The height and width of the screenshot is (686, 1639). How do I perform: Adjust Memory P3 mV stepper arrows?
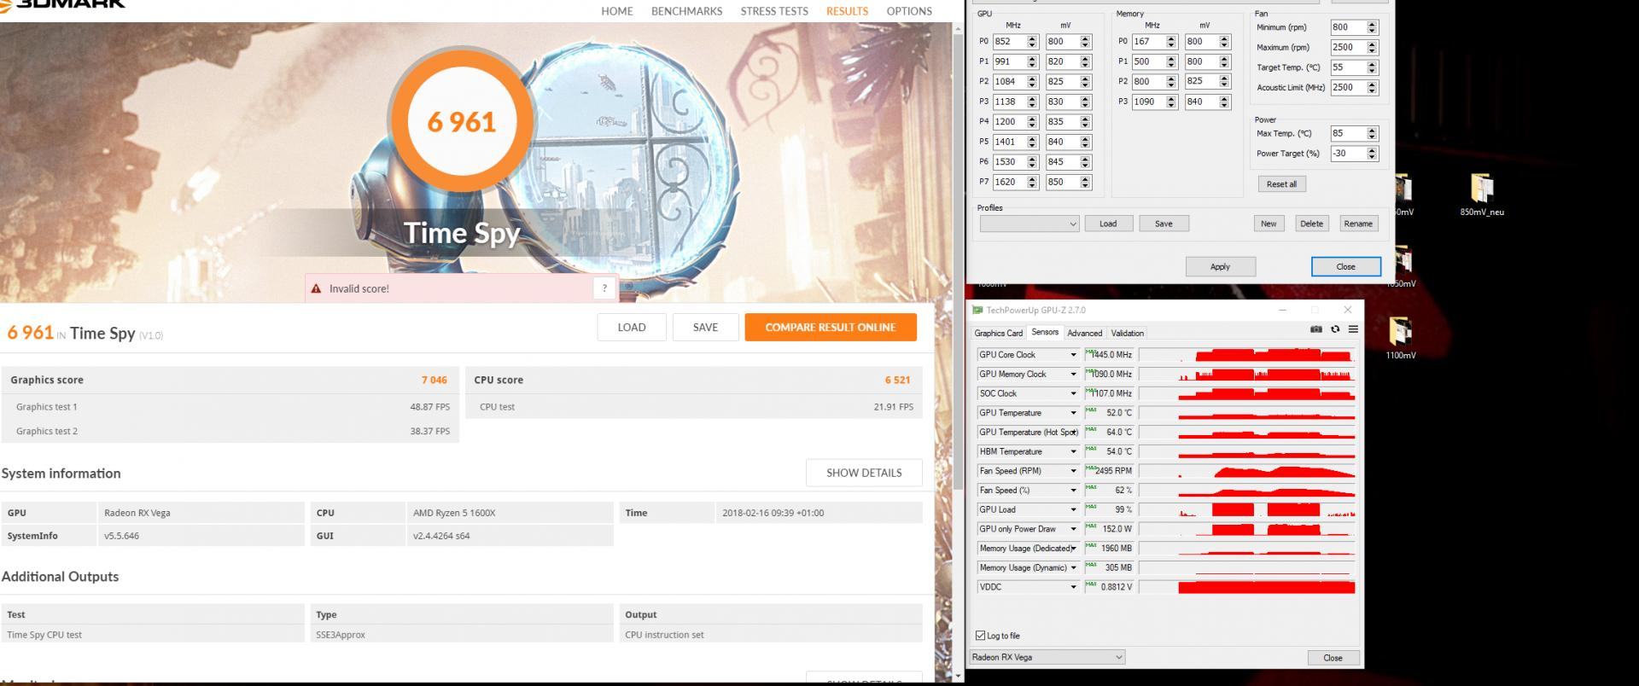tap(1224, 102)
